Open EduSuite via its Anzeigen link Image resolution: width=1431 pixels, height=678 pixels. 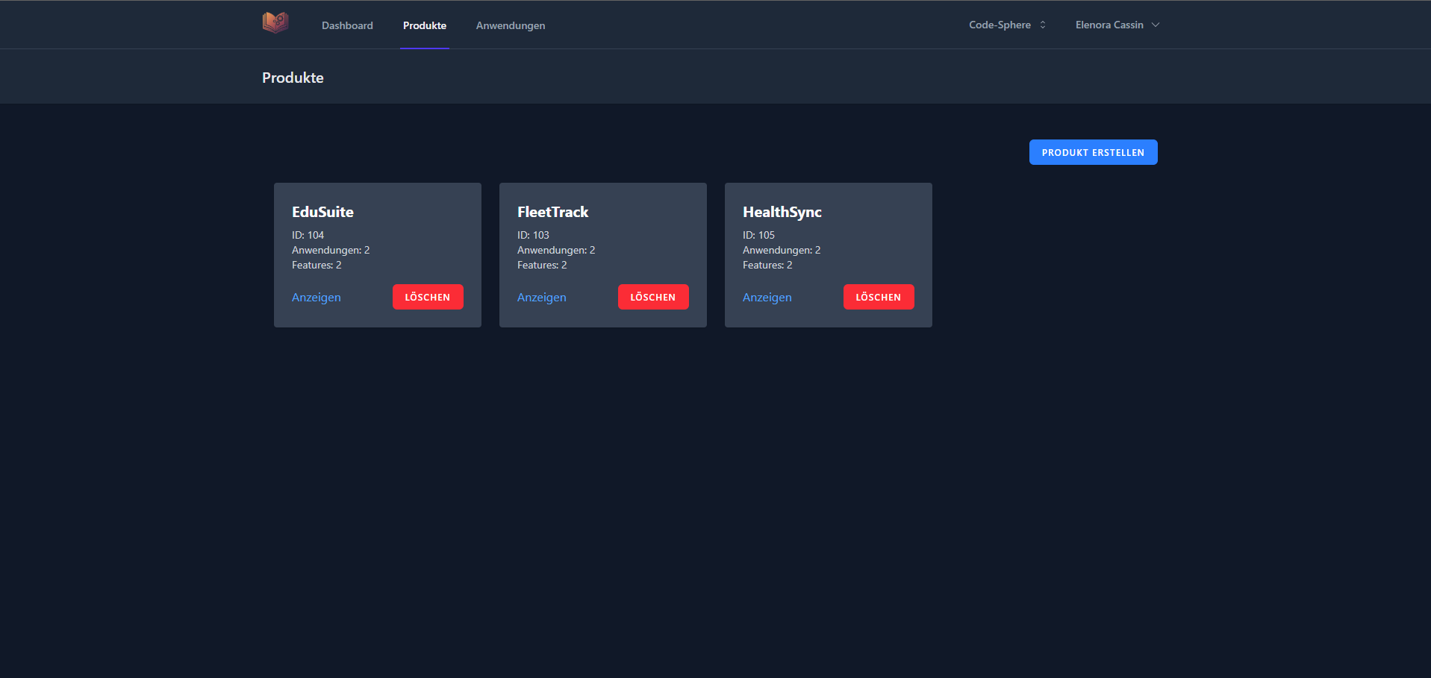coord(316,297)
